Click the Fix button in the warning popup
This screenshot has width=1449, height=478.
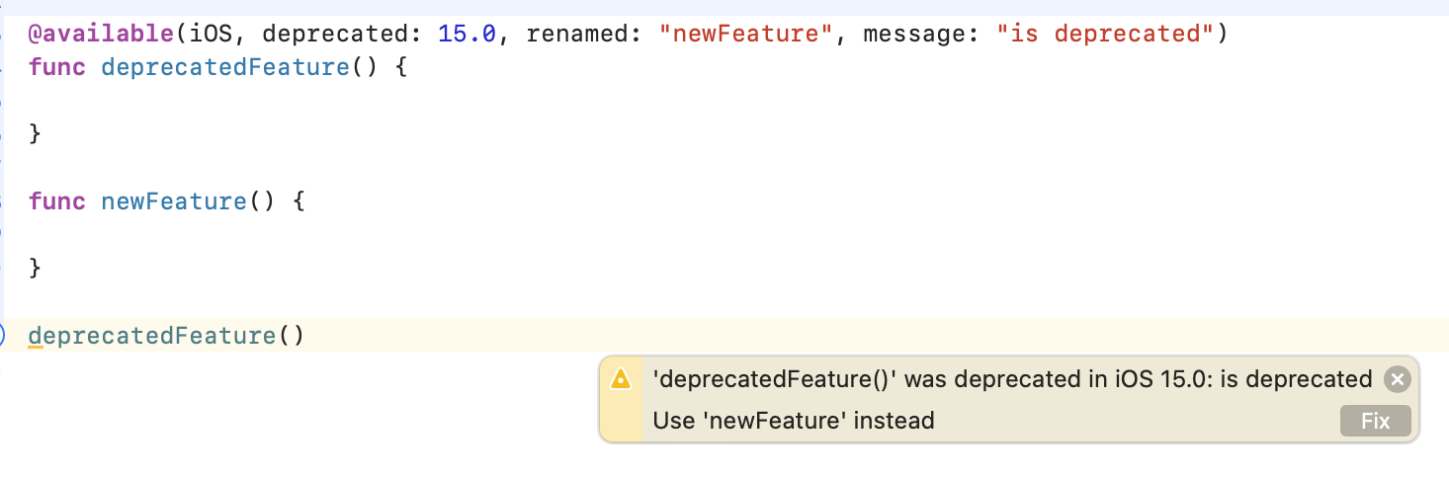[1375, 421]
